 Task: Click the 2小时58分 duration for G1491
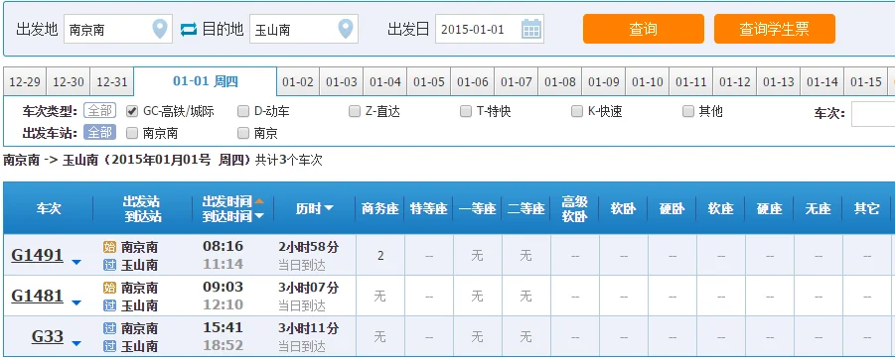click(x=308, y=247)
